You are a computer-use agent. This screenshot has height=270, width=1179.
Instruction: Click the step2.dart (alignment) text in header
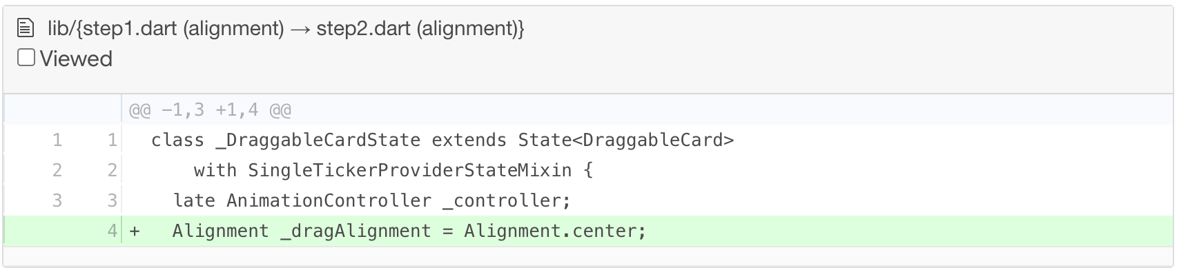(420, 28)
